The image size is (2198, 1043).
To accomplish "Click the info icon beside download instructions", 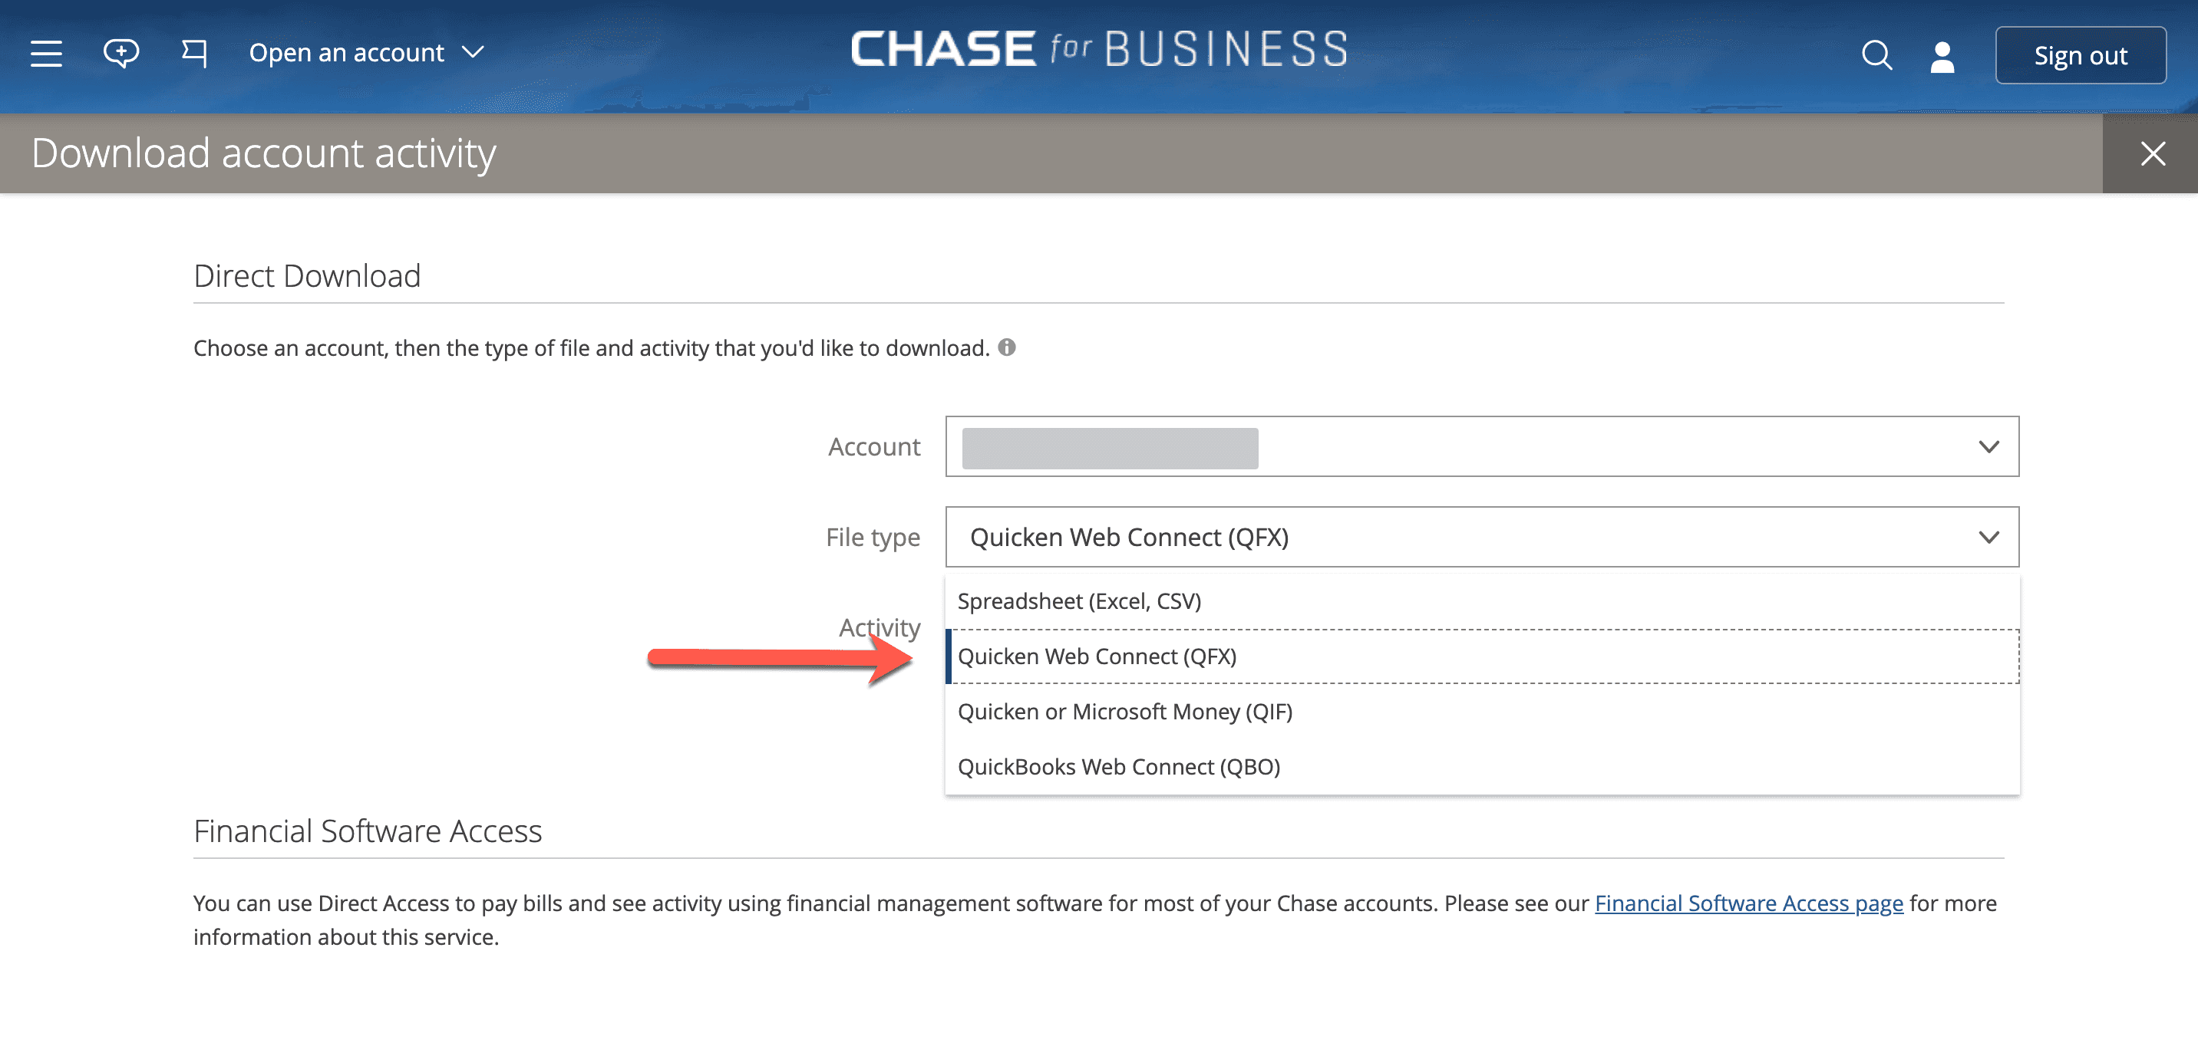I will 1007,348.
